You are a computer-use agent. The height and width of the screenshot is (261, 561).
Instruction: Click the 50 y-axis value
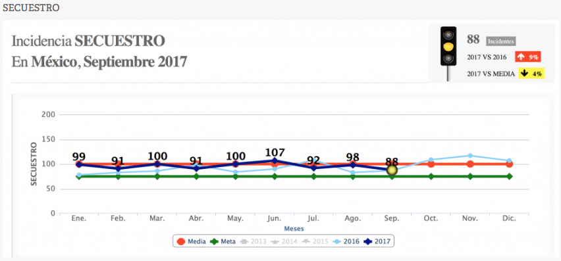51,189
